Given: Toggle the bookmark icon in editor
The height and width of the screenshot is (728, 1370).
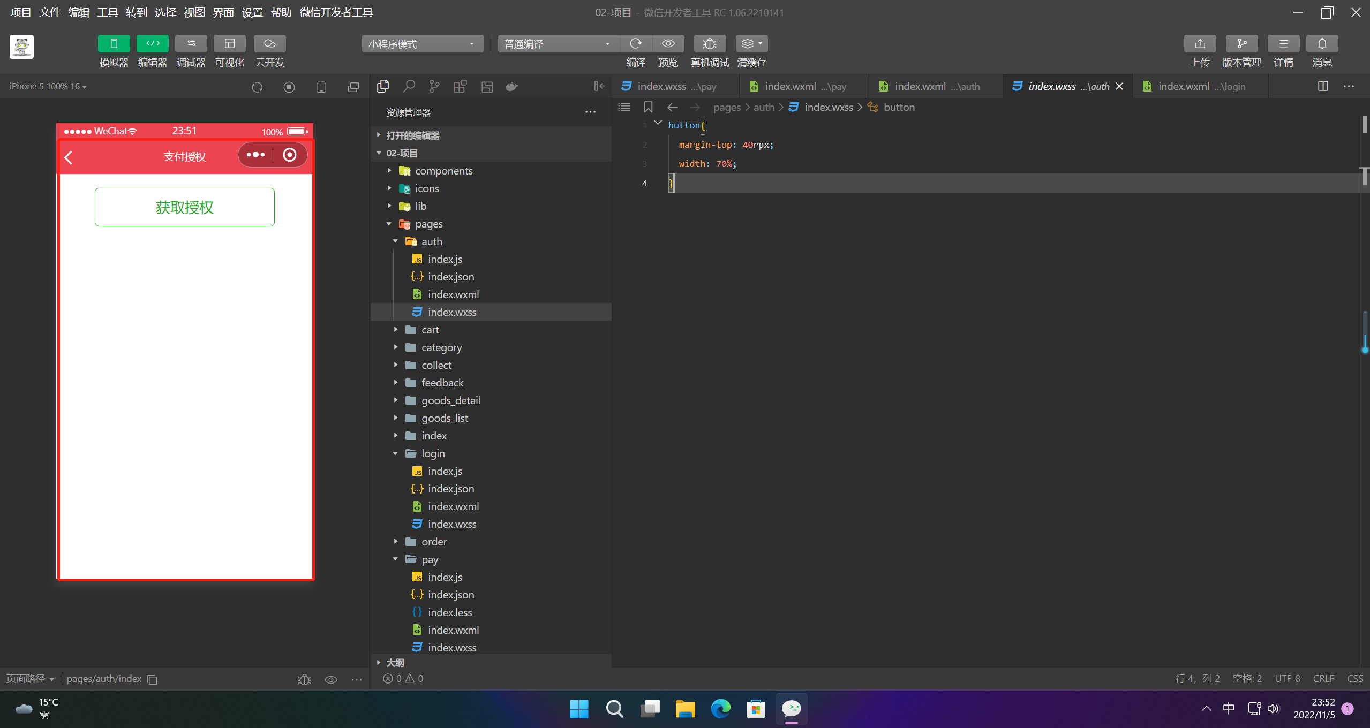Looking at the screenshot, I should coord(648,108).
